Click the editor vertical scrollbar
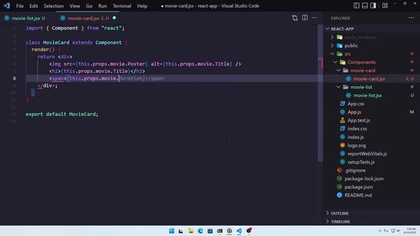This screenshot has width=420, height=236. point(320,94)
